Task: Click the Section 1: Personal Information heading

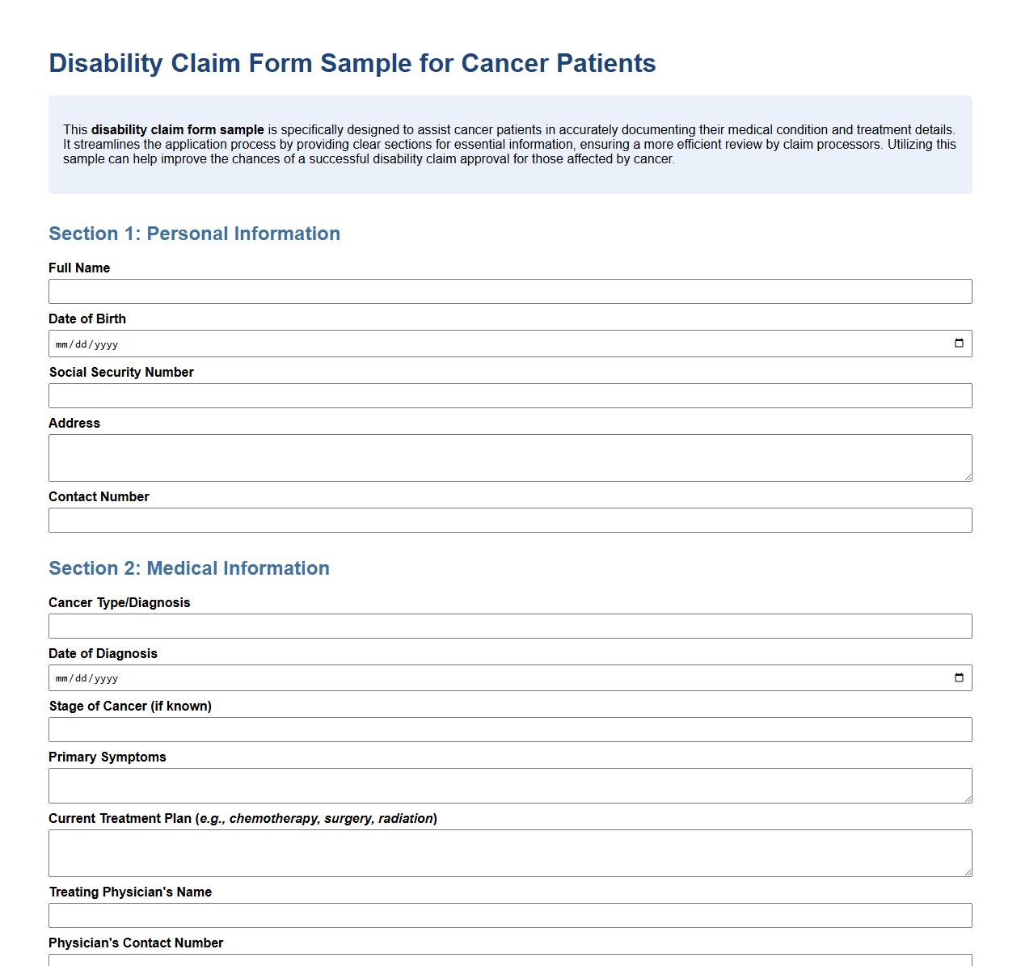Action: click(x=194, y=234)
